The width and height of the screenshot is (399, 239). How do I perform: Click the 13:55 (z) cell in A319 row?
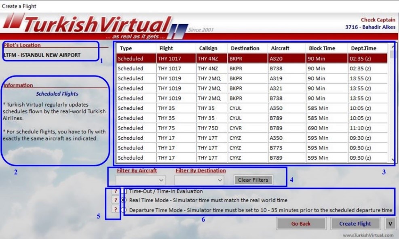pos(367,78)
